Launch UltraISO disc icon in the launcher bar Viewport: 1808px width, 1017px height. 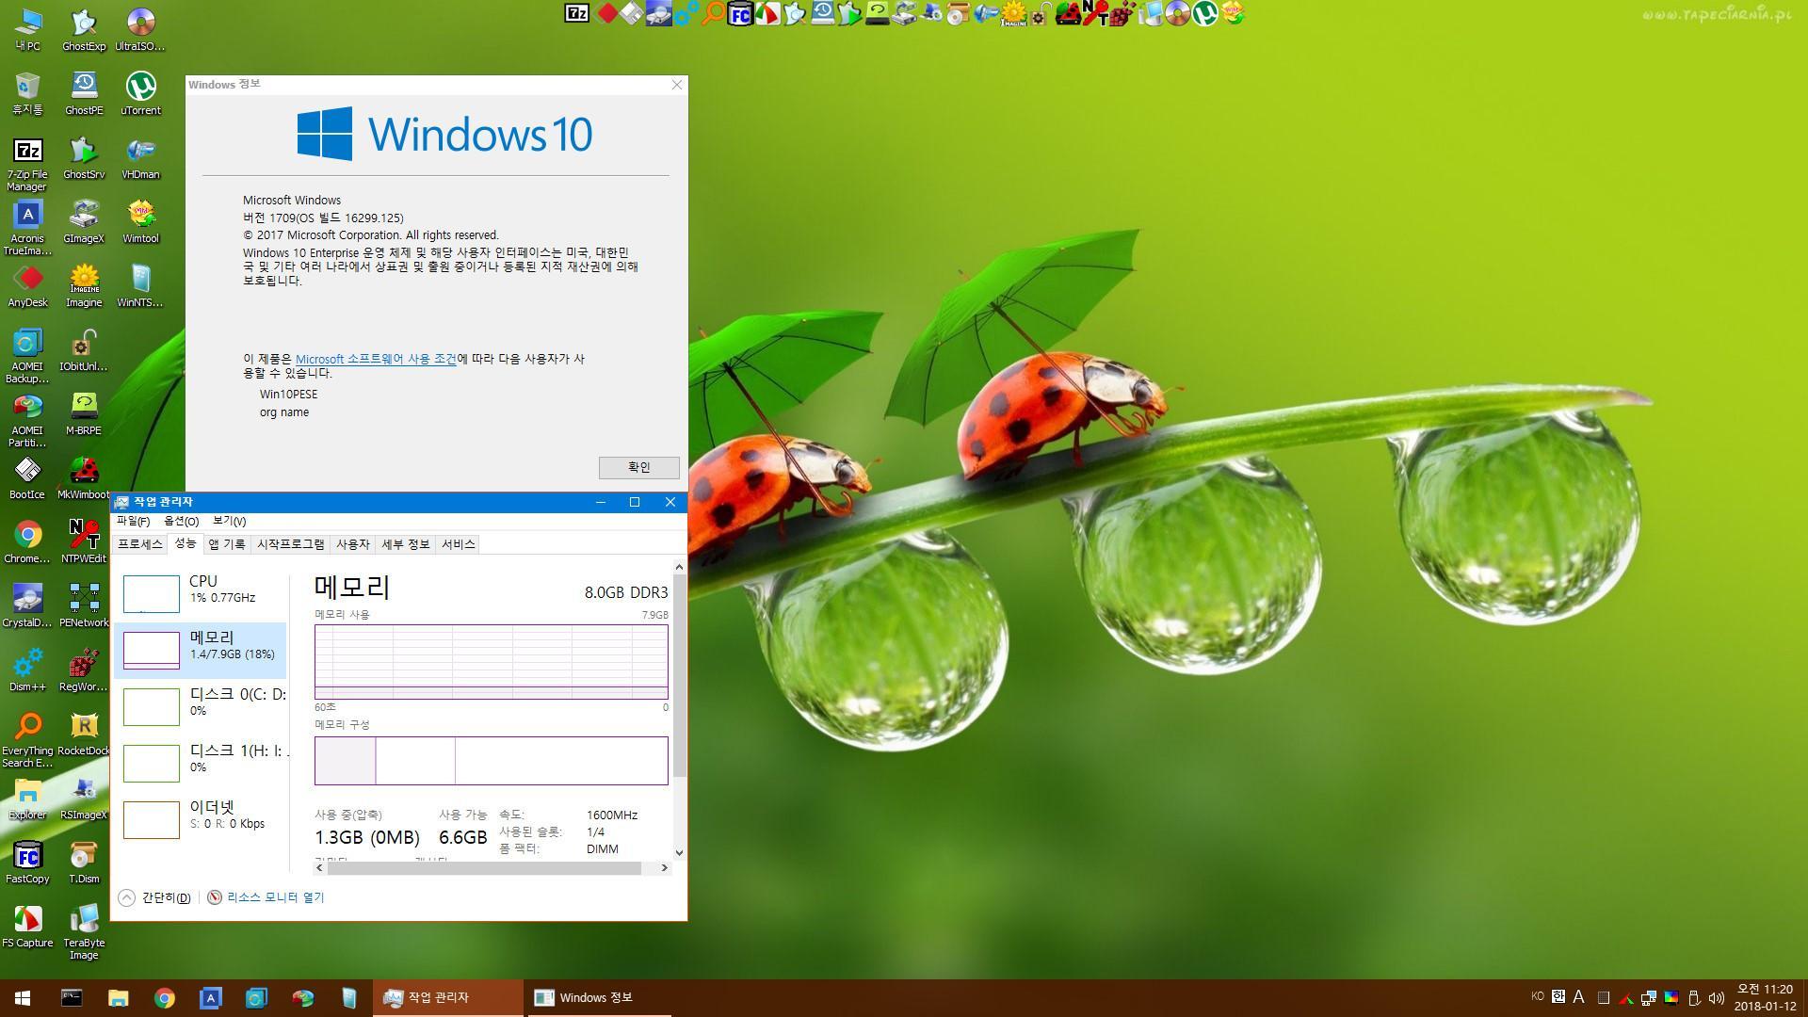pos(1178,13)
